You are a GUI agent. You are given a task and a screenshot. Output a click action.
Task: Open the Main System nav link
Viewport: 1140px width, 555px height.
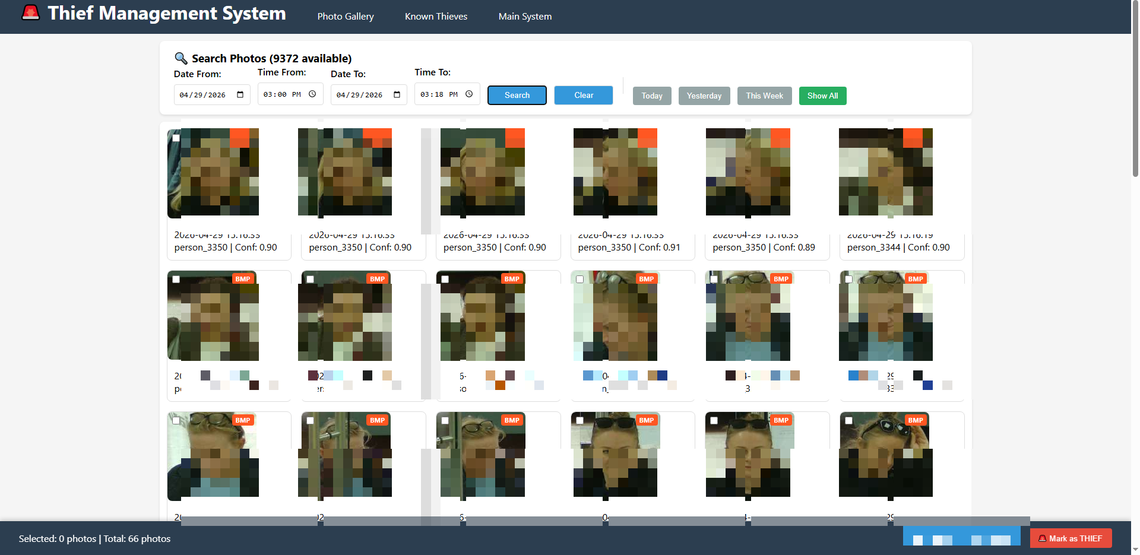coord(525,17)
